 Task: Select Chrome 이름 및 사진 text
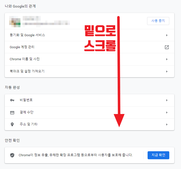pyautogui.click(x=25, y=59)
